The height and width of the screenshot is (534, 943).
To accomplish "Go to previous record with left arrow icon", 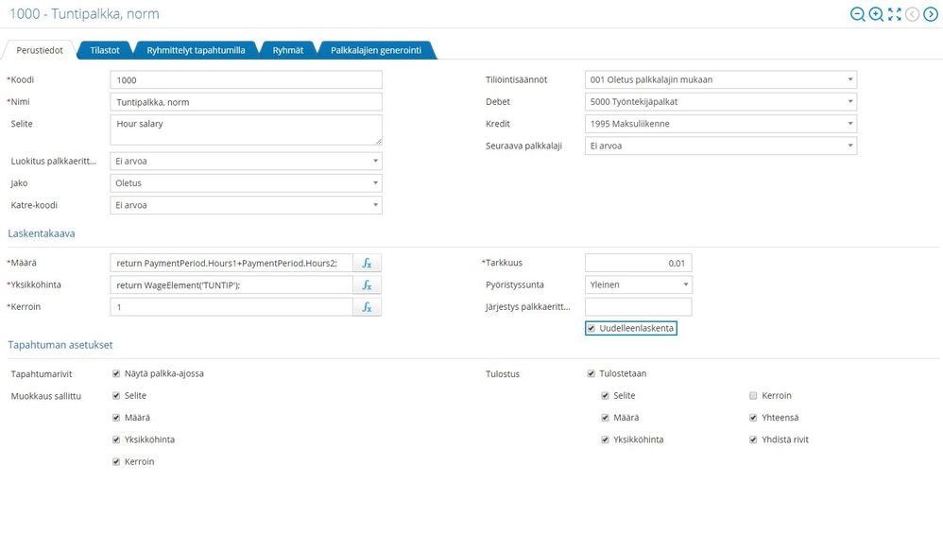I will (x=913, y=14).
